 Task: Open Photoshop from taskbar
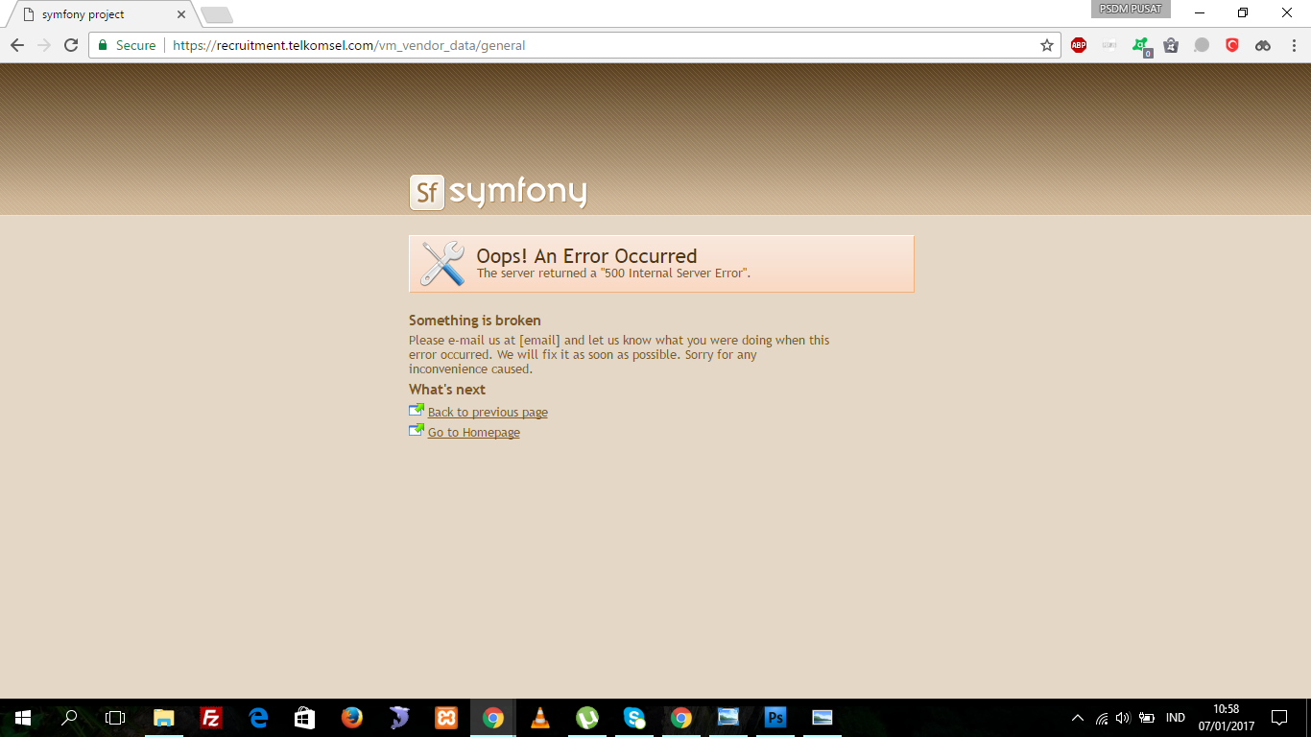pyautogui.click(x=775, y=718)
